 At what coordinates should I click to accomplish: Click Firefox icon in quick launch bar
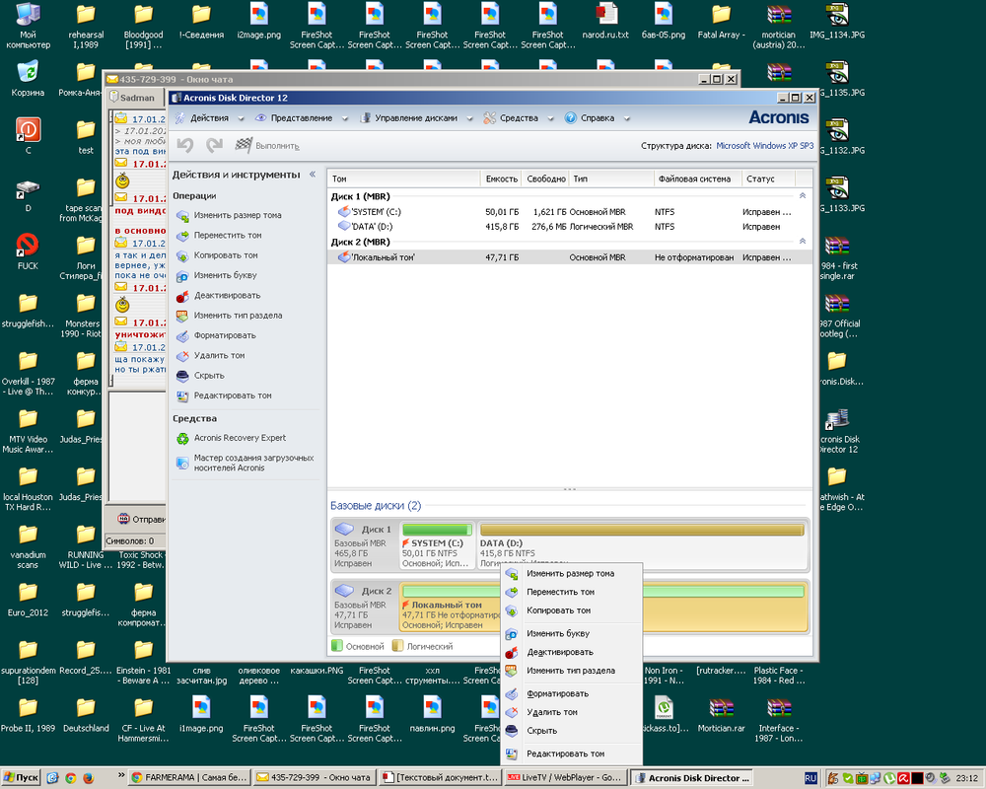(x=88, y=778)
